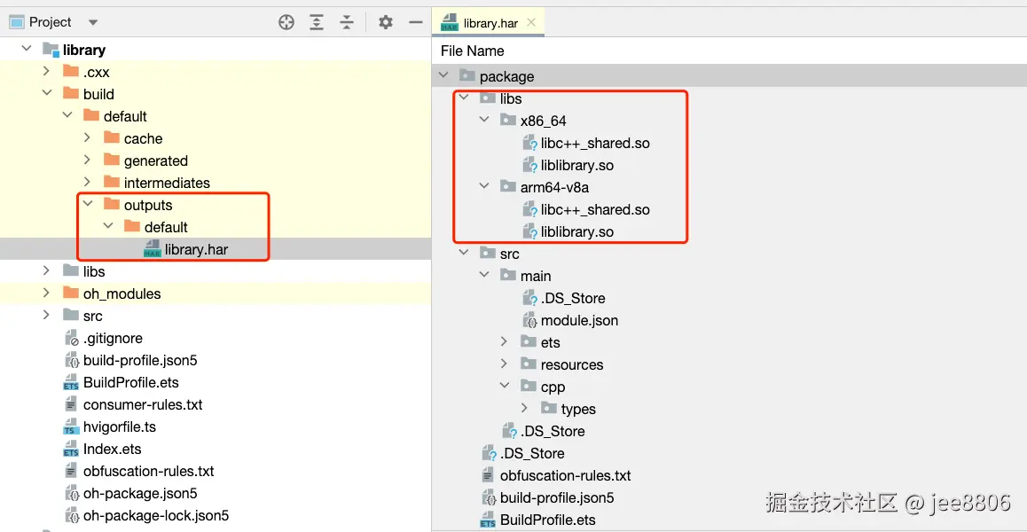Click the Expand All toolbar icon
Viewport: 1027px width, 532px height.
pos(317,22)
